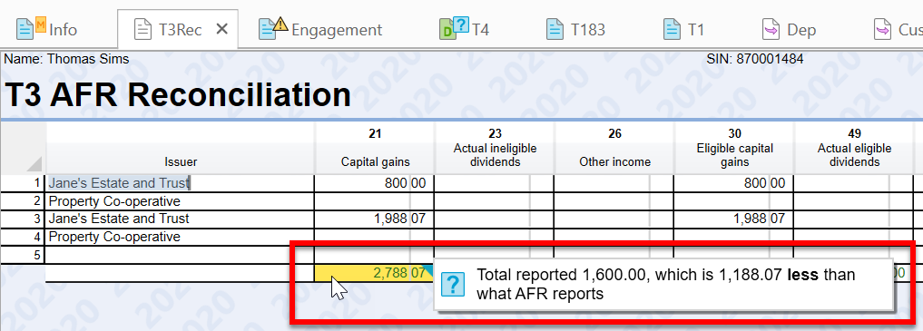The image size is (923, 331).
Task: Click the Cus tab arrow icon
Action: pos(882,29)
